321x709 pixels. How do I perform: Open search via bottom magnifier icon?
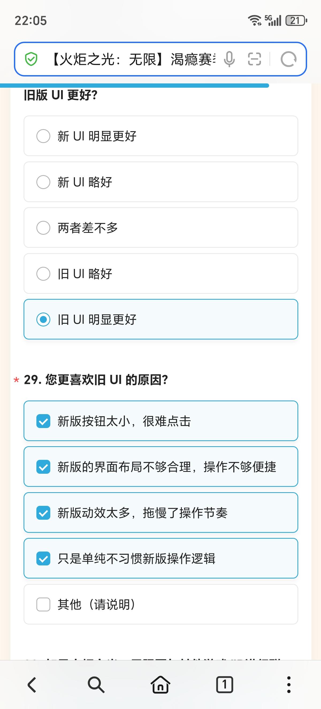tap(96, 684)
